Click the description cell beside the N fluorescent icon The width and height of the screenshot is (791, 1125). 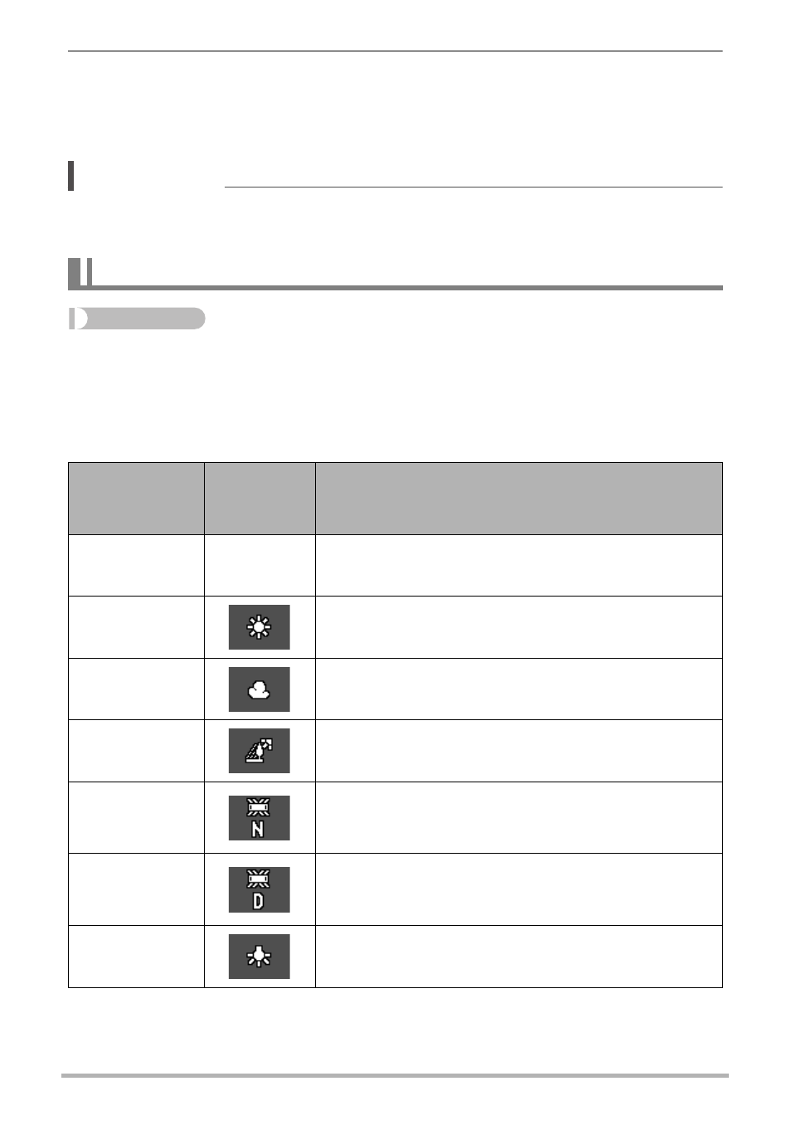tap(518, 818)
